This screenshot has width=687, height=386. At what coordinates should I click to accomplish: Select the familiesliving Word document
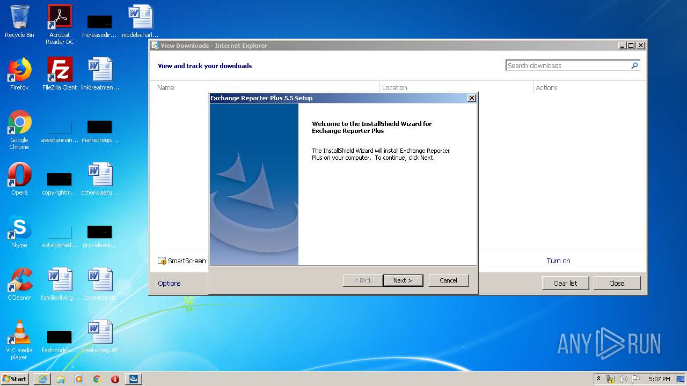(60, 284)
